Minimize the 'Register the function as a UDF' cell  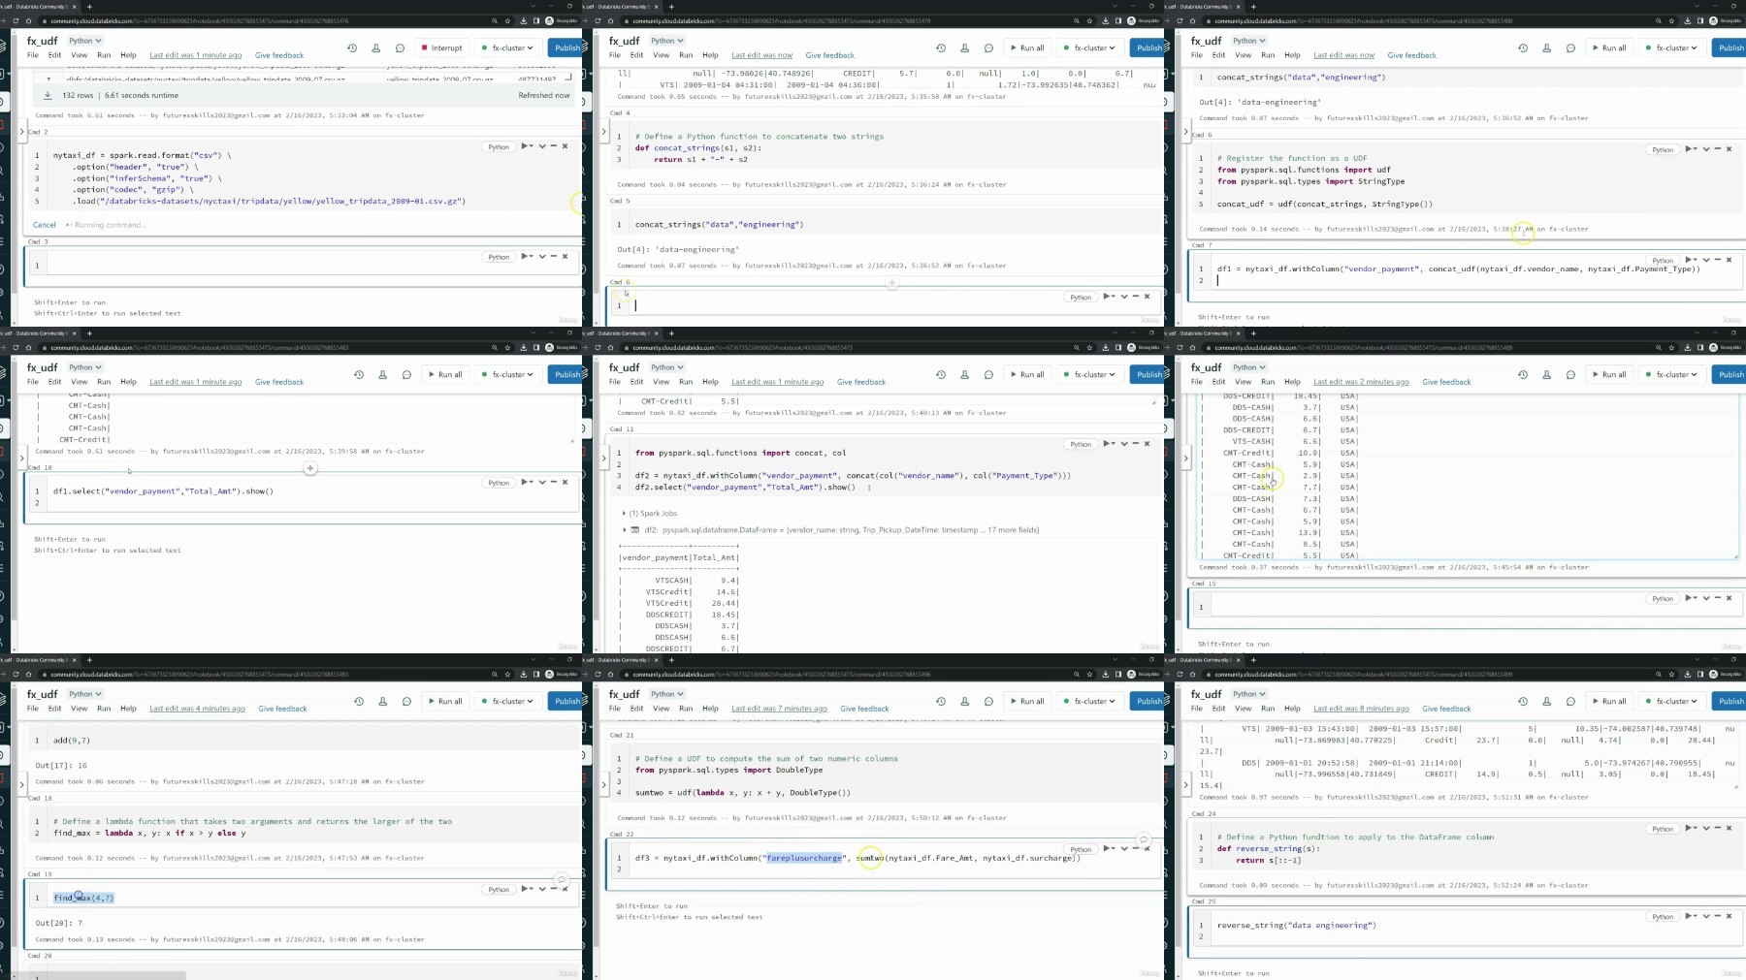pyautogui.click(x=1718, y=149)
